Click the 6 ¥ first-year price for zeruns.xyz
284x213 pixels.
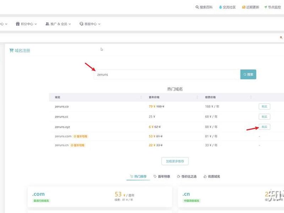152,127
